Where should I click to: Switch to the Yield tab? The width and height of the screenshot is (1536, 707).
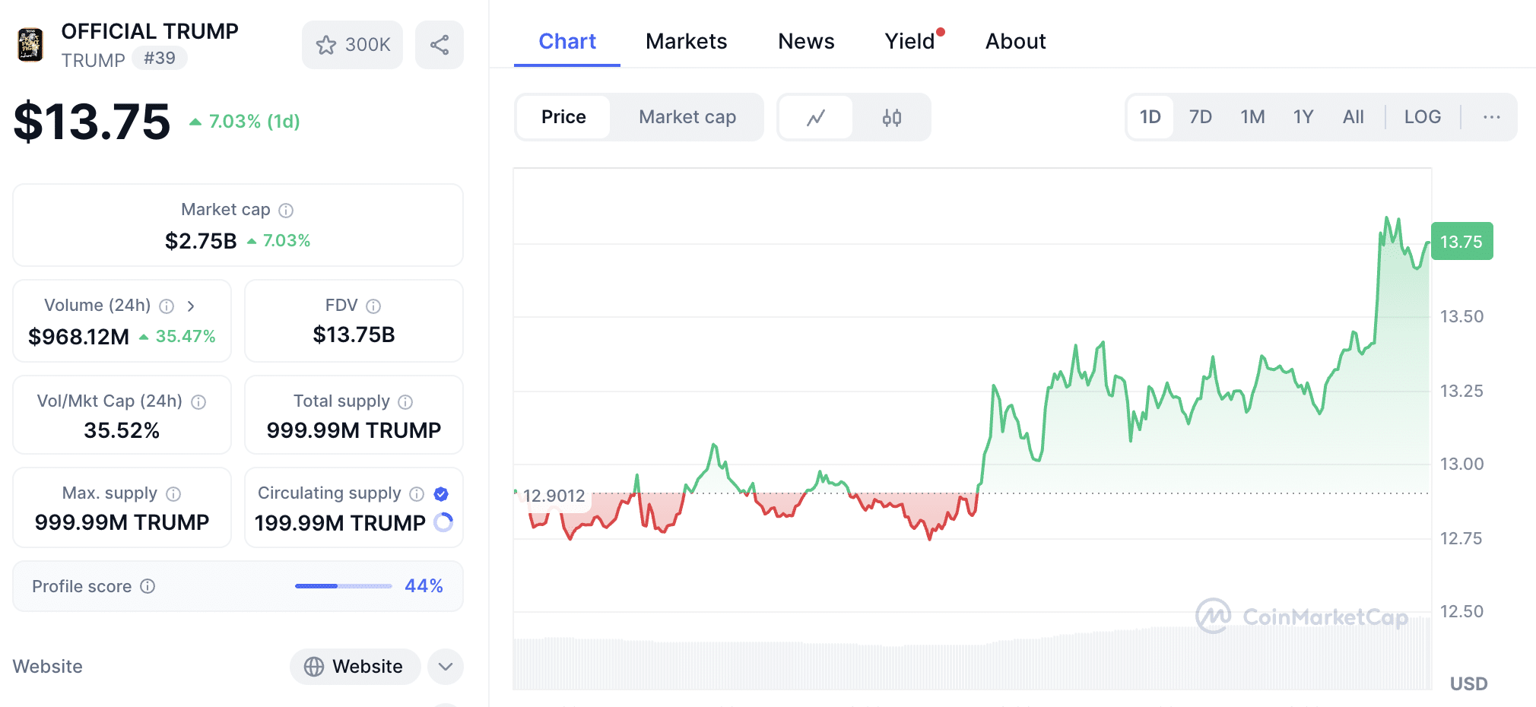(910, 41)
